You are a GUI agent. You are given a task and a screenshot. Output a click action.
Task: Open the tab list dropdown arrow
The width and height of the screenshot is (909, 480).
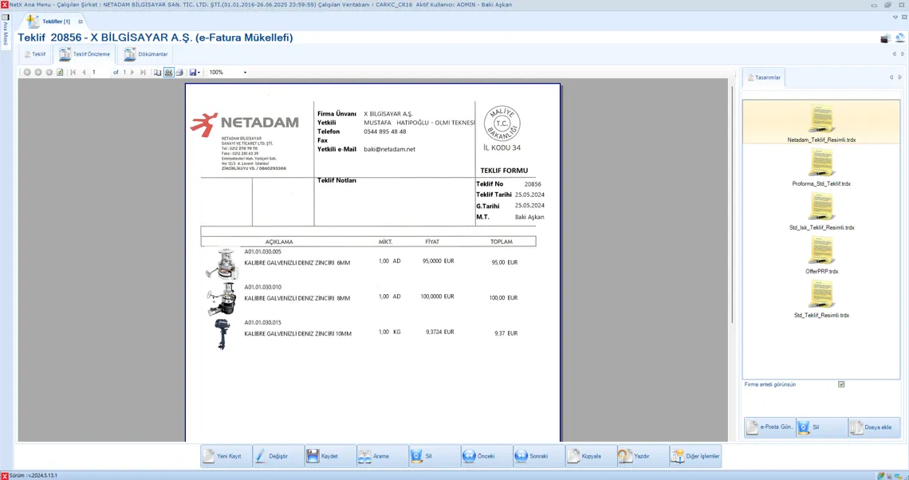[x=895, y=17]
